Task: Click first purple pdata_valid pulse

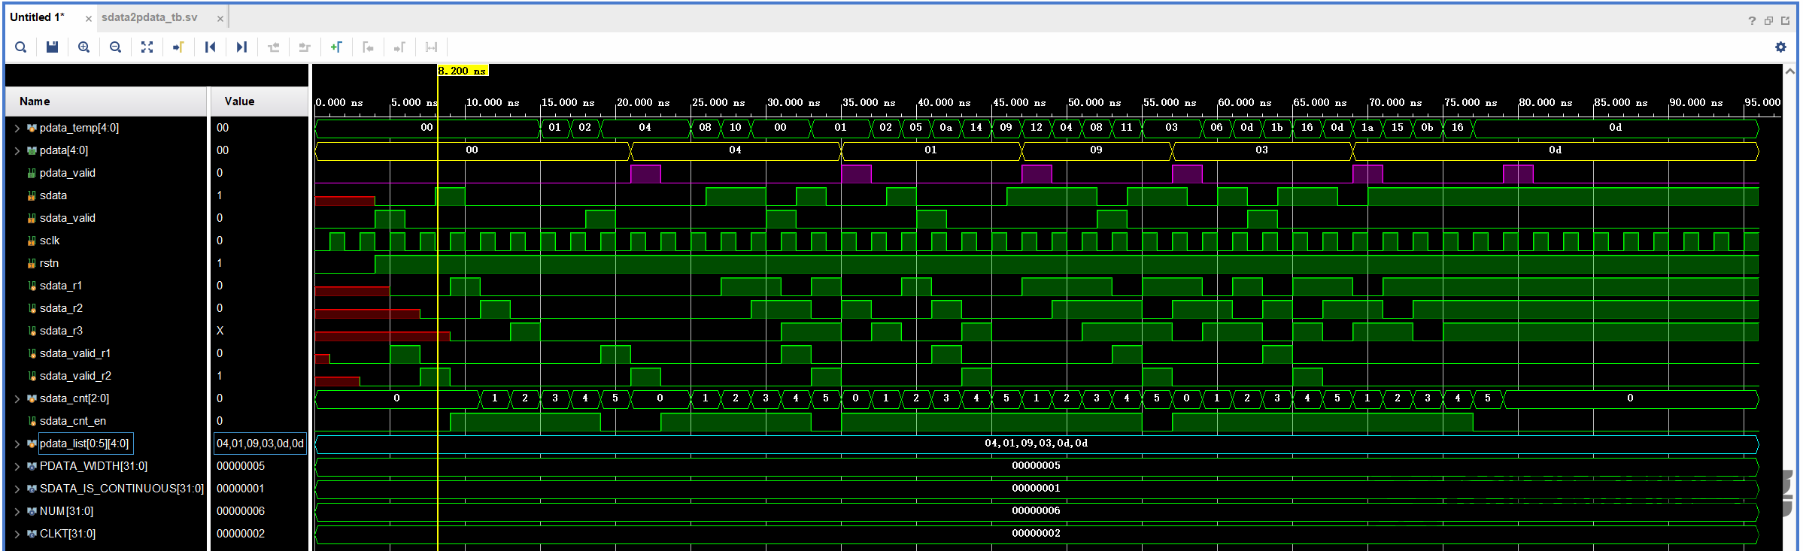Action: coord(645,174)
